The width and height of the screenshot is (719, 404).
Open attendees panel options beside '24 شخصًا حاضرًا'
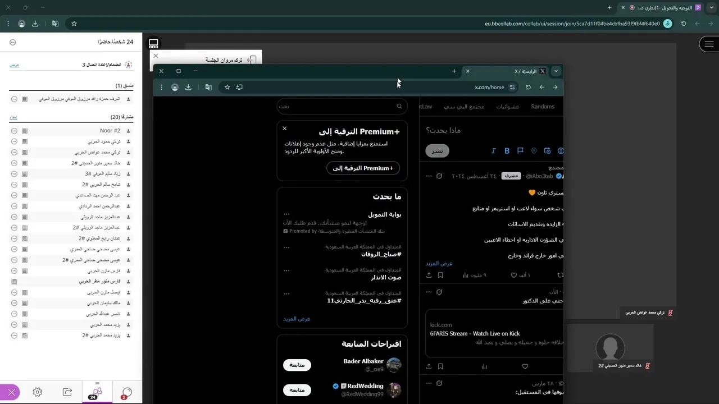(13, 42)
